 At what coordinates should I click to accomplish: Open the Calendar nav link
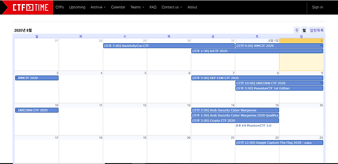click(118, 7)
